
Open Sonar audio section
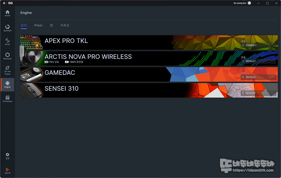(x=7, y=42)
